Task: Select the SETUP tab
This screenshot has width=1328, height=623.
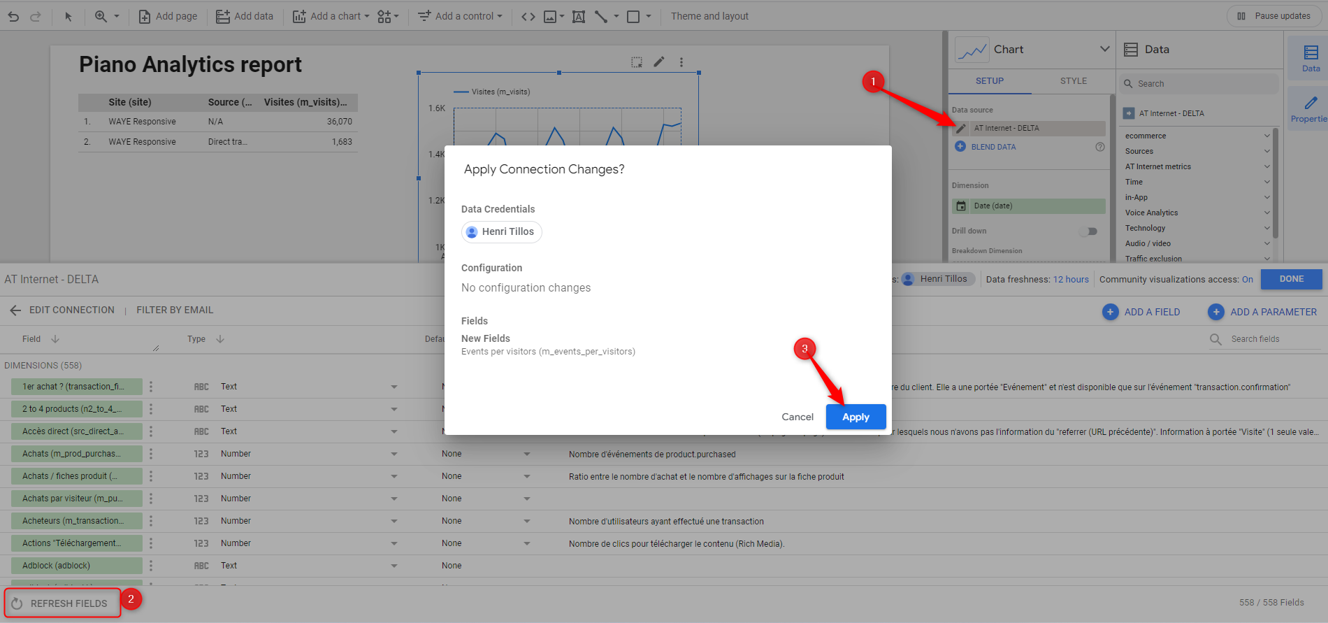Action: pyautogui.click(x=989, y=81)
